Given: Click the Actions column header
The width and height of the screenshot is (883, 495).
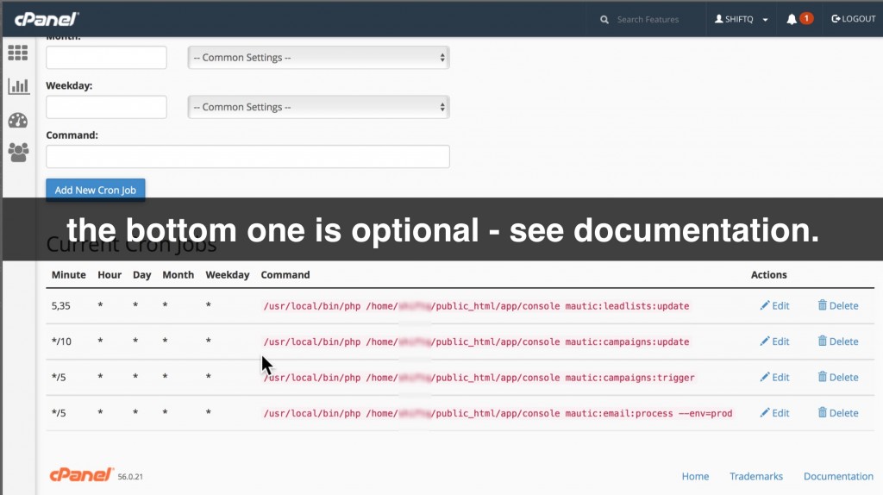Looking at the screenshot, I should tap(768, 275).
